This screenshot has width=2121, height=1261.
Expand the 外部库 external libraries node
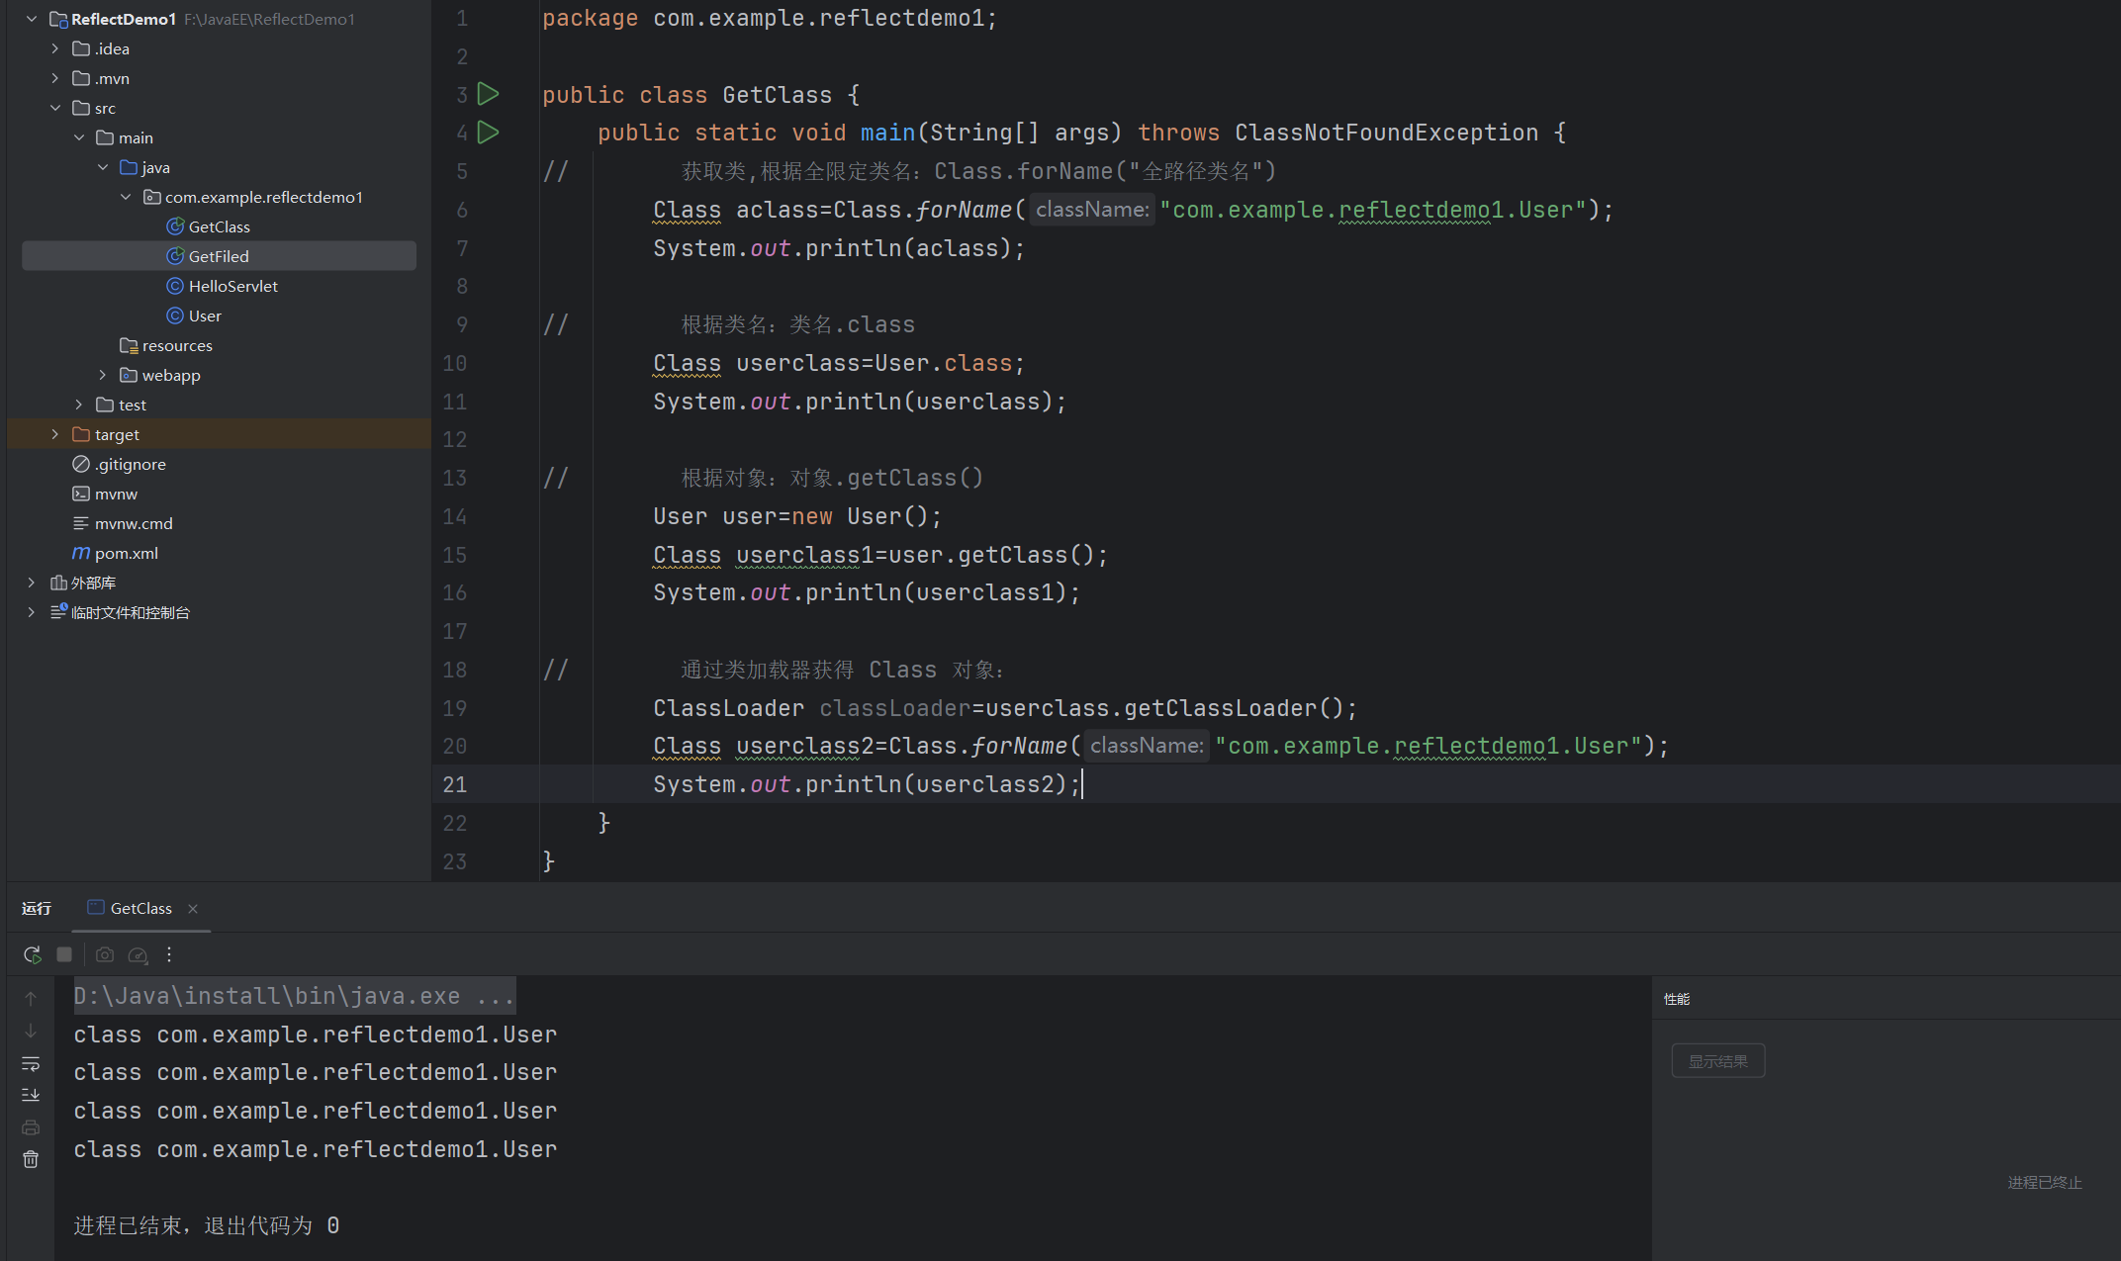point(32,583)
